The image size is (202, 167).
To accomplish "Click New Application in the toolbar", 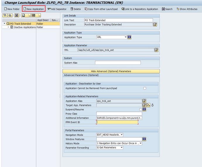I will pos(34,9).
